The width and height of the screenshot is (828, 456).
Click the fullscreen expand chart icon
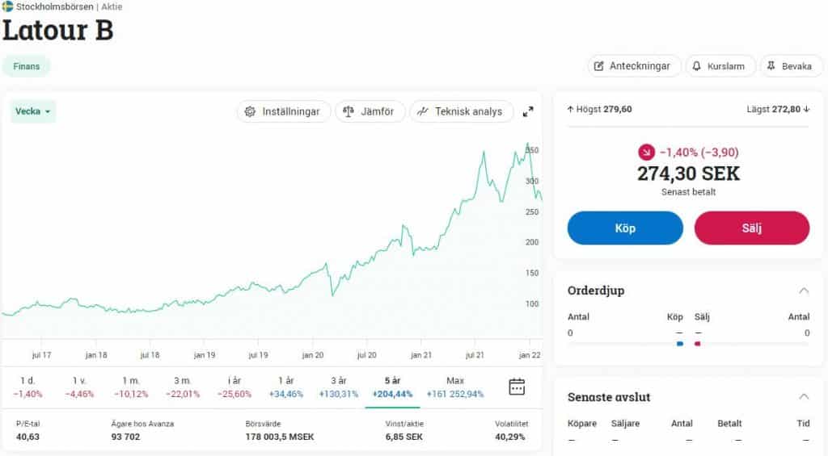528,111
